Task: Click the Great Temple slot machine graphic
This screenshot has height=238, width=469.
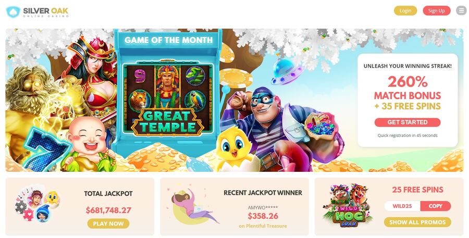Action: pyautogui.click(x=168, y=93)
